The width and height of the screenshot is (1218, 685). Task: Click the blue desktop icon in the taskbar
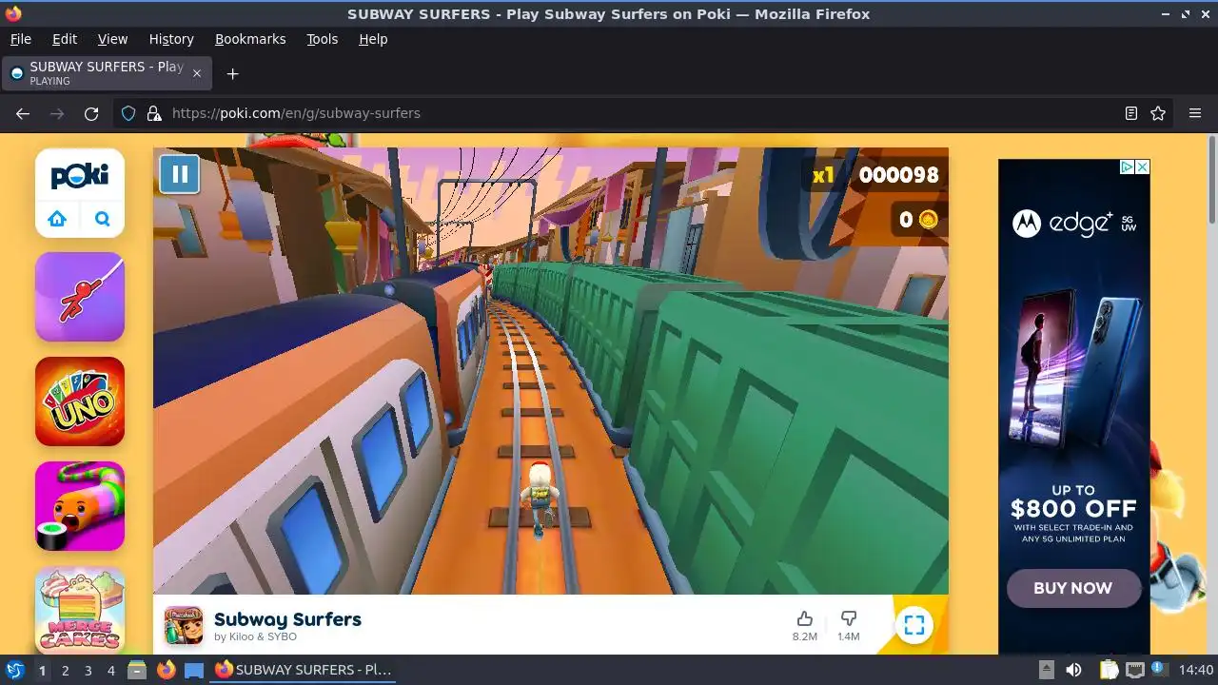194,670
